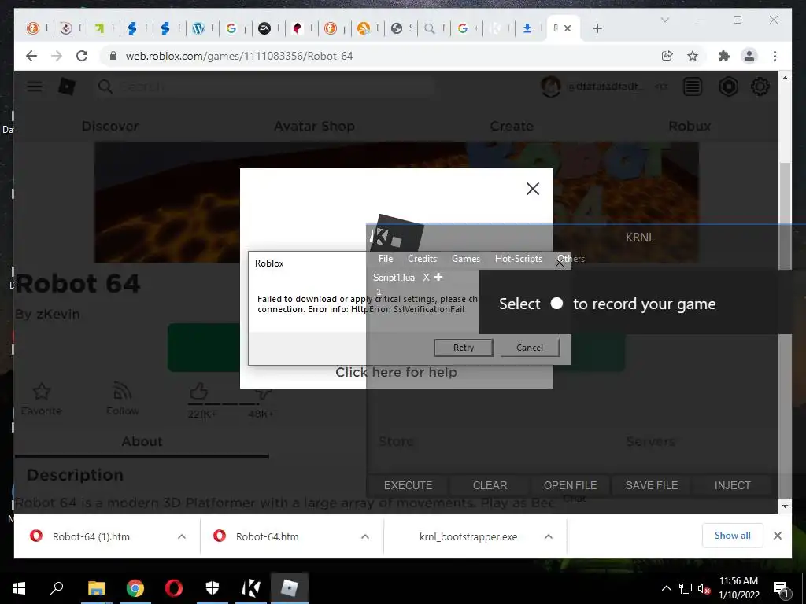
Task: Close the Roblox error dialog with X
Action: tap(560, 263)
